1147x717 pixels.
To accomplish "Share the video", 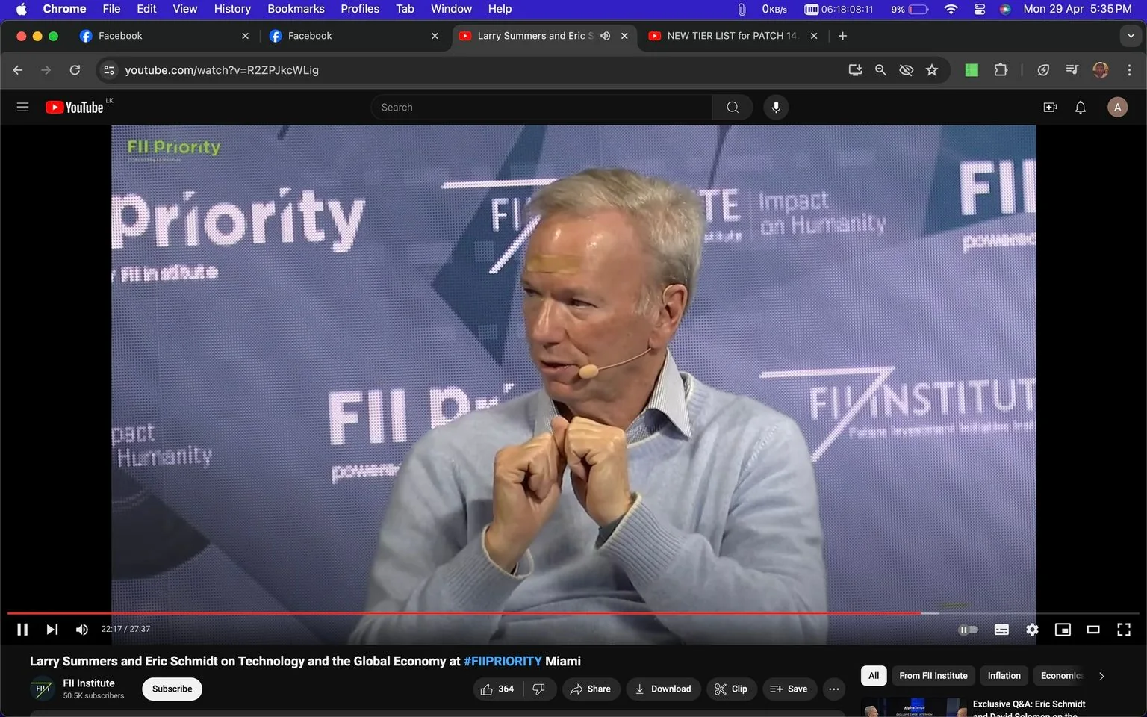I will [590, 689].
